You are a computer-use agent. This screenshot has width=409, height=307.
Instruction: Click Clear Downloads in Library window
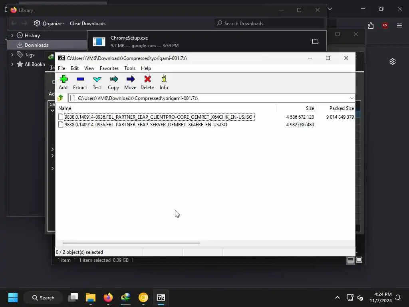click(x=87, y=24)
